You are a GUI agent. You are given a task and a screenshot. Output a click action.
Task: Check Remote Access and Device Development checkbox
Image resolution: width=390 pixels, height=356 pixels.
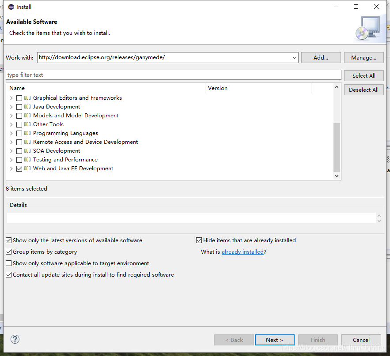point(19,142)
